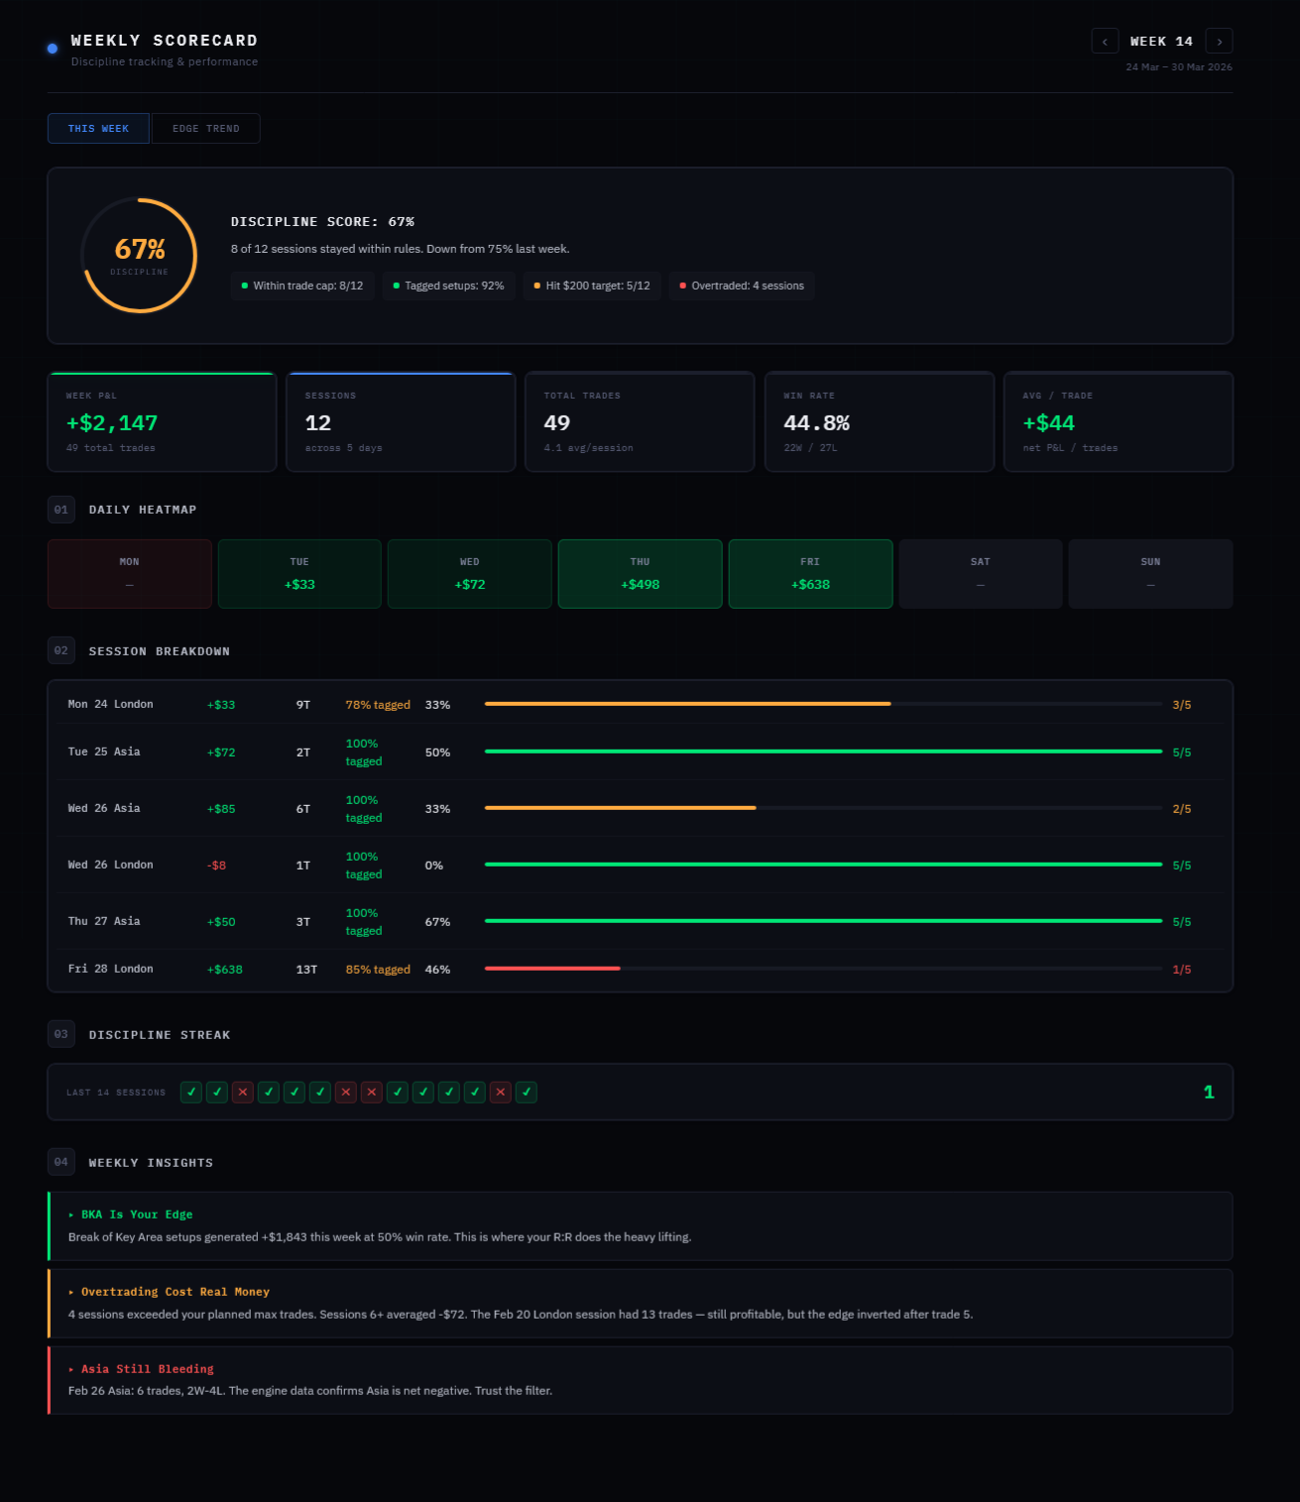This screenshot has height=1502, width=1300.
Task: Expand the Overtrading Cost Real Money insight
Action: (x=640, y=1303)
